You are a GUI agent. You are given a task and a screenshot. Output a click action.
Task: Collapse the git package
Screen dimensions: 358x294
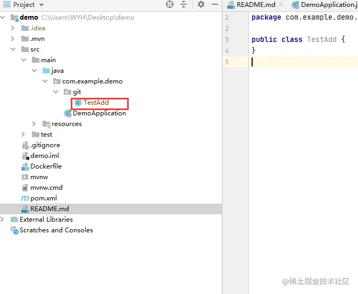56,92
